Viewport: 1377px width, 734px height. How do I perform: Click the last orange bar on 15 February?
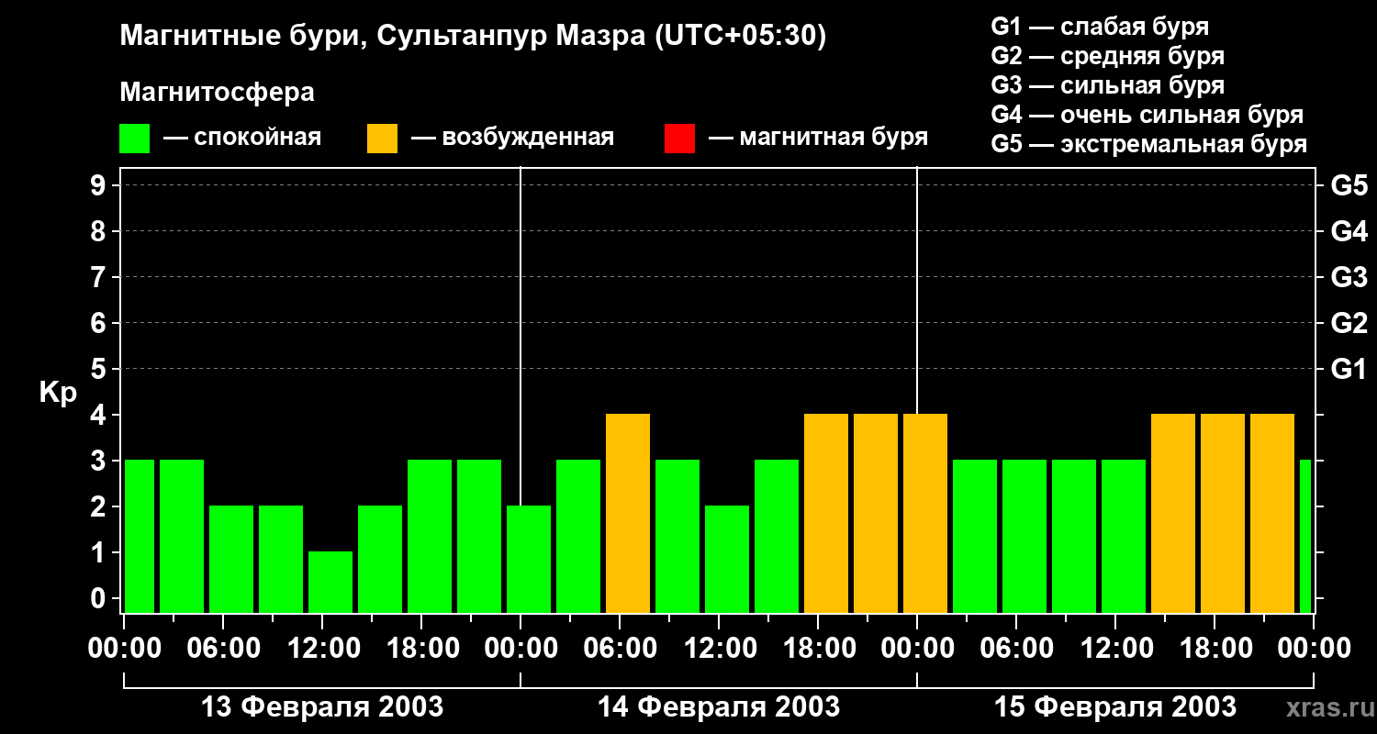[1272, 513]
